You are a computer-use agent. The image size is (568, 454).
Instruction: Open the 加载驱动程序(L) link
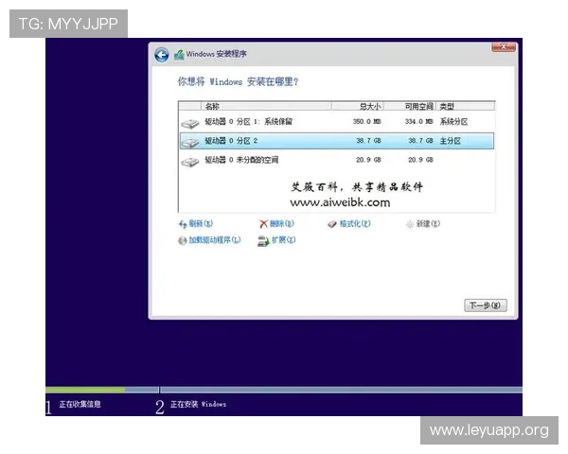point(215,239)
